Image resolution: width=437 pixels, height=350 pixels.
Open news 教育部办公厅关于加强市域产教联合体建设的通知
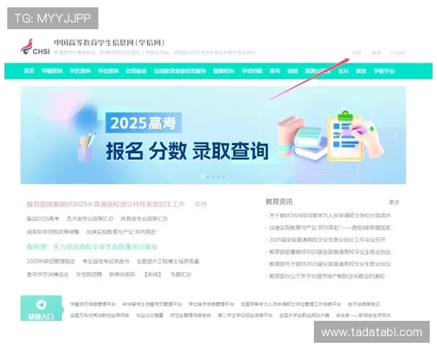[326, 276]
